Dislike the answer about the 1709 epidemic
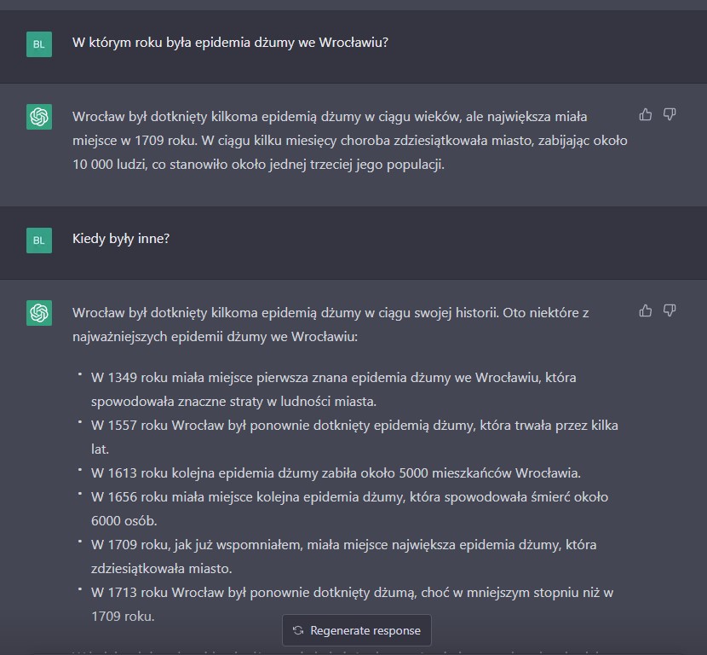Image resolution: width=707 pixels, height=655 pixels. click(670, 114)
